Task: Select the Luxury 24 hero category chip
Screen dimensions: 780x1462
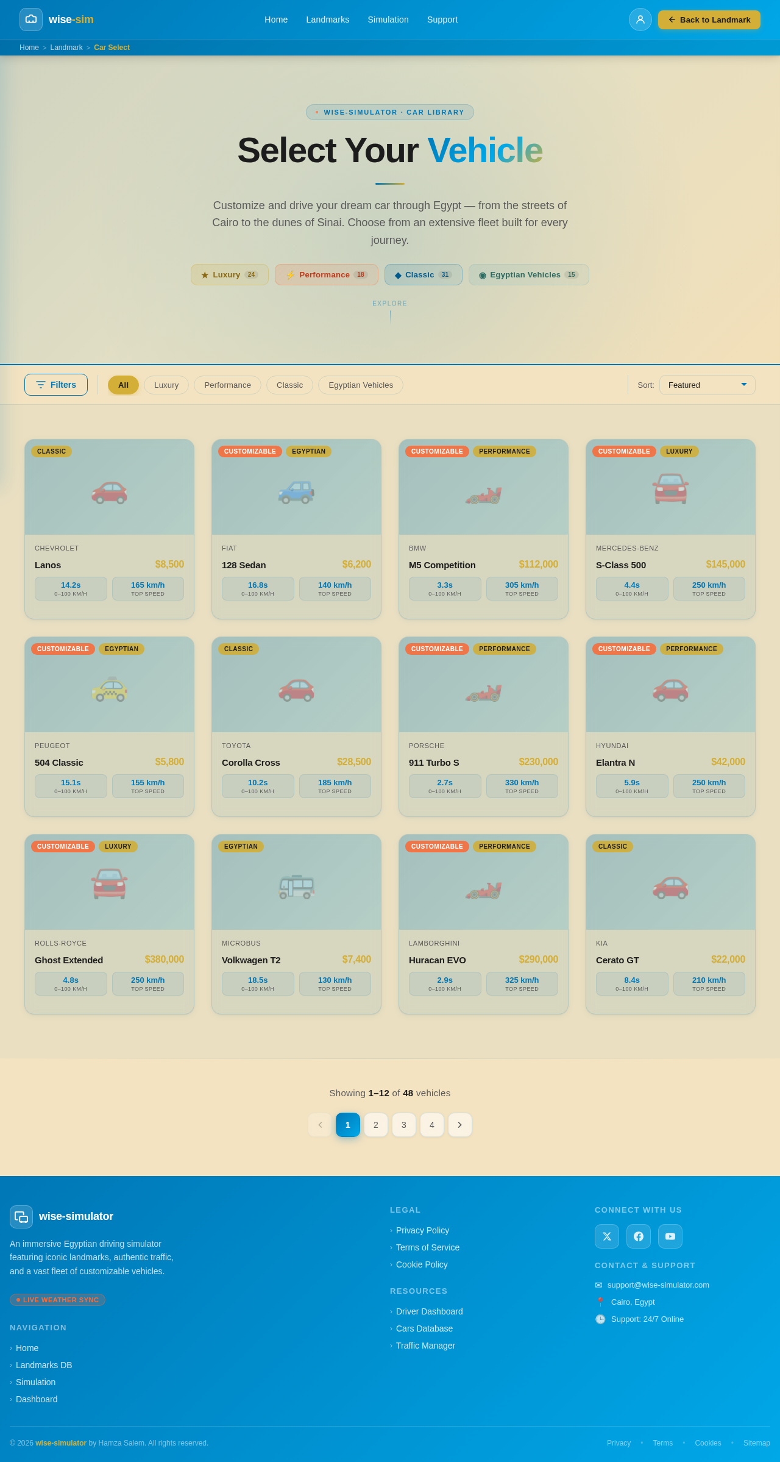Action: click(x=230, y=275)
